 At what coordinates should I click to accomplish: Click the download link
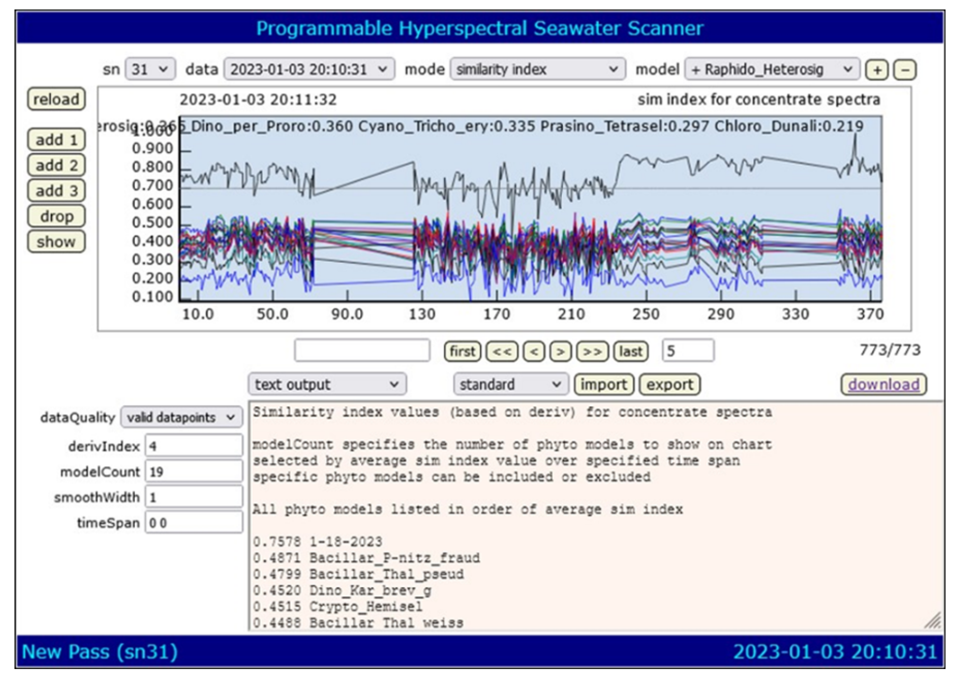coord(884,384)
